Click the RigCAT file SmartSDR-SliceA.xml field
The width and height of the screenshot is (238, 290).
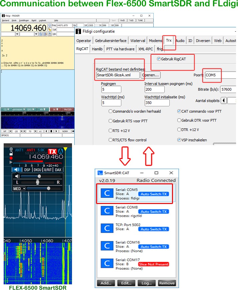point(118,75)
